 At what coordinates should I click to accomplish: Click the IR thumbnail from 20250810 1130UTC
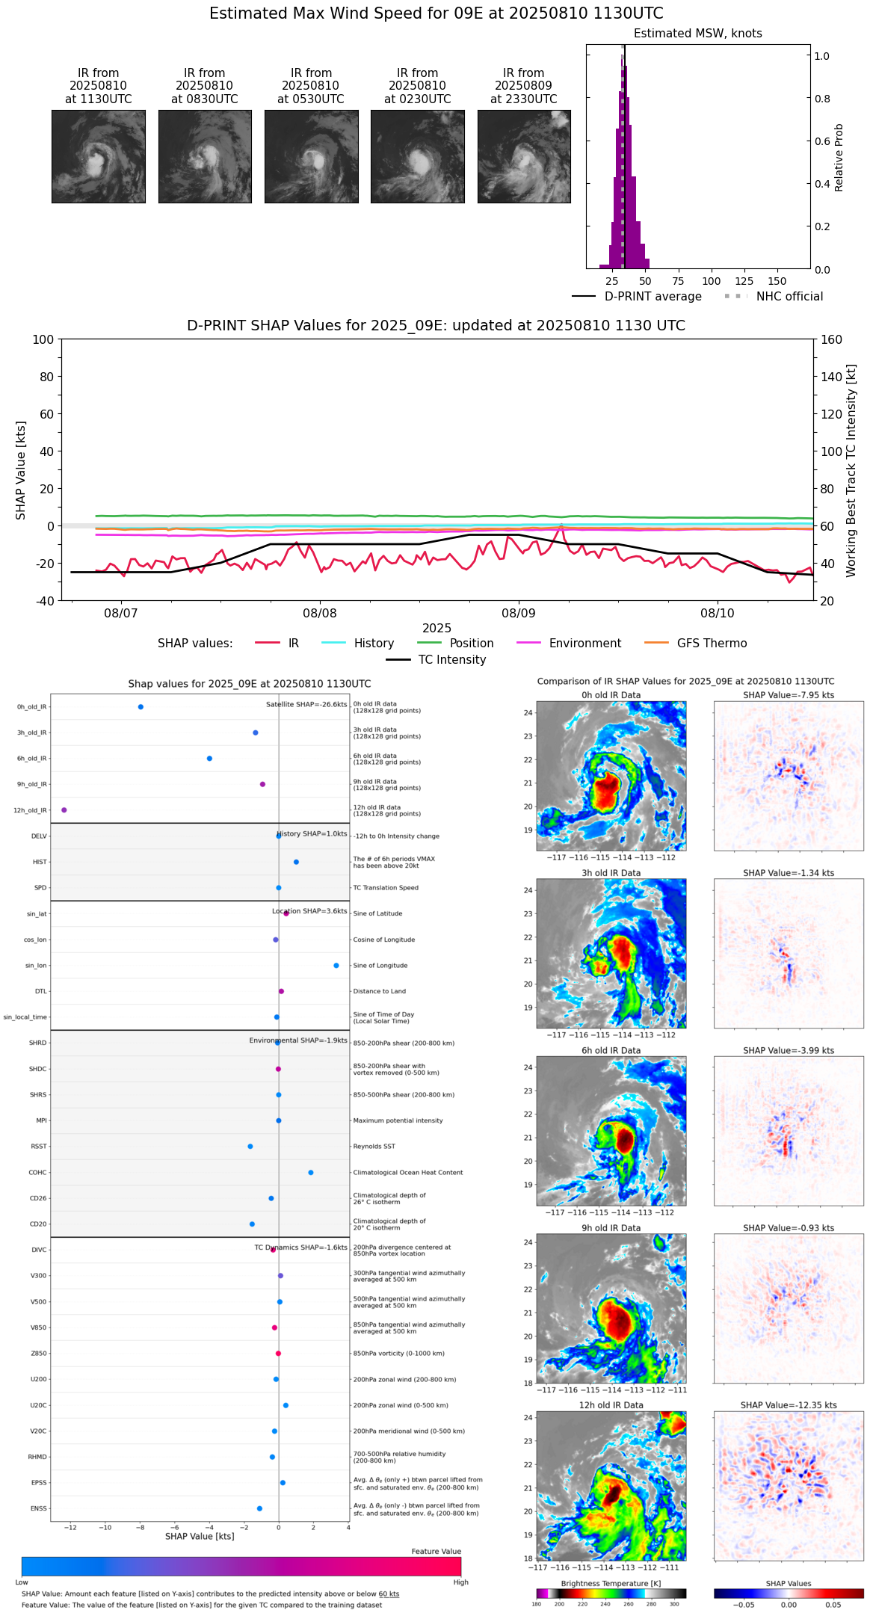point(99,156)
